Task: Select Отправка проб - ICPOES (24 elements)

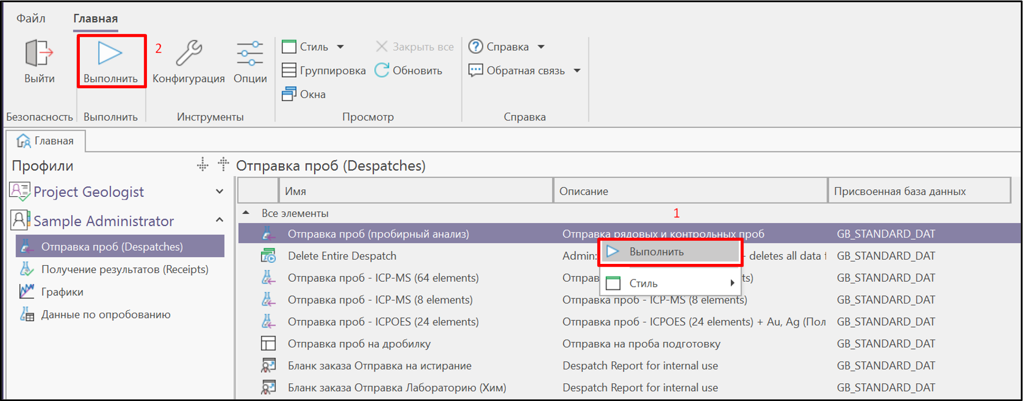Action: [x=383, y=322]
